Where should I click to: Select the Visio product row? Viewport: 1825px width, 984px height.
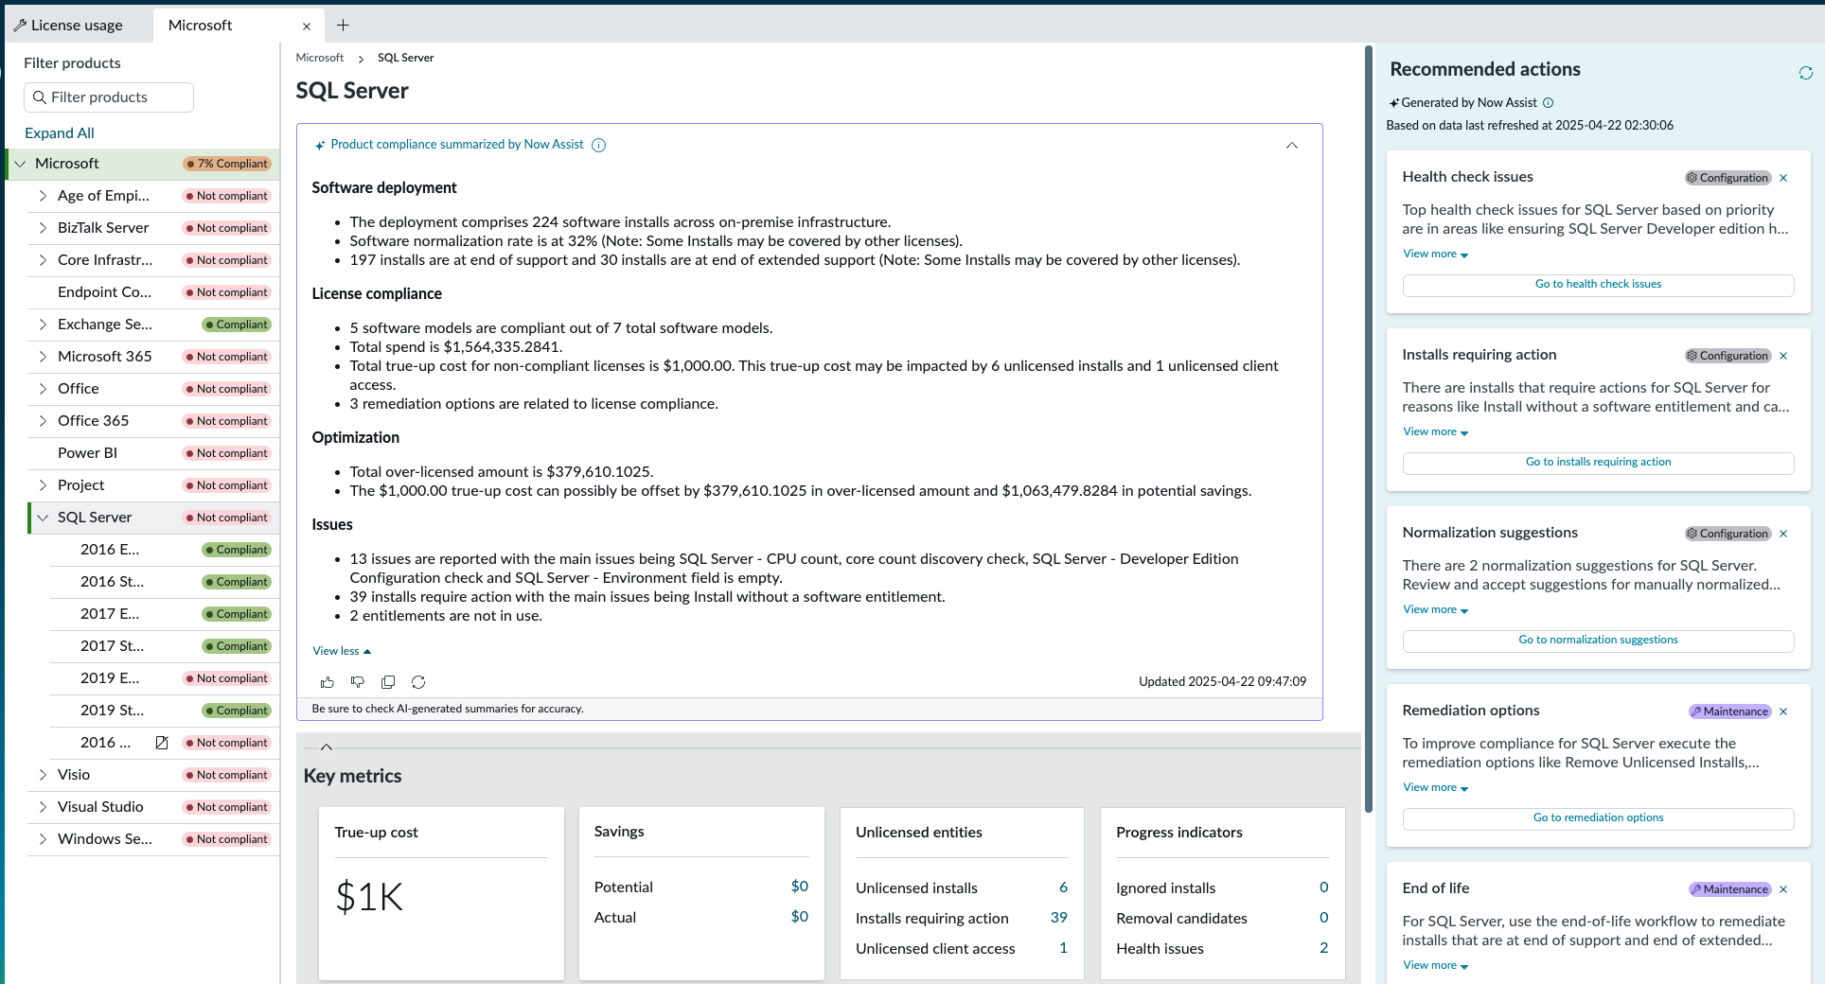pos(153,775)
